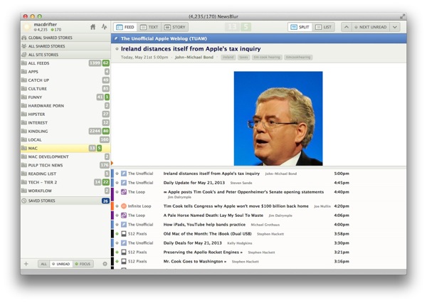
Task: Open the activity pulse icon
Action: [104, 27]
